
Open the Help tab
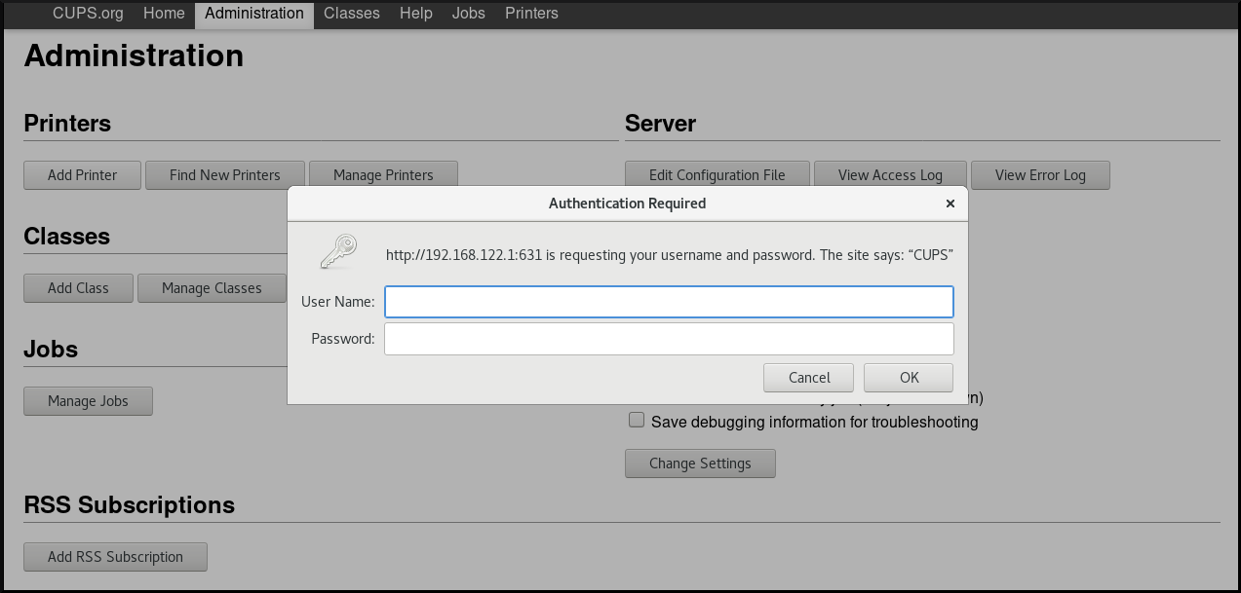pyautogui.click(x=415, y=14)
